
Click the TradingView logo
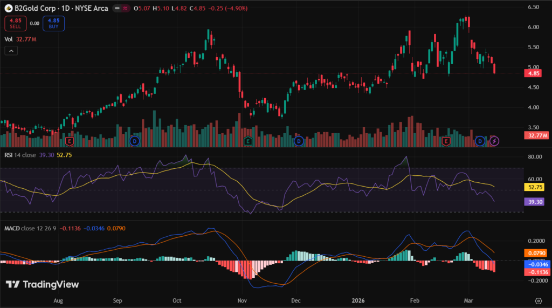[x=43, y=284]
